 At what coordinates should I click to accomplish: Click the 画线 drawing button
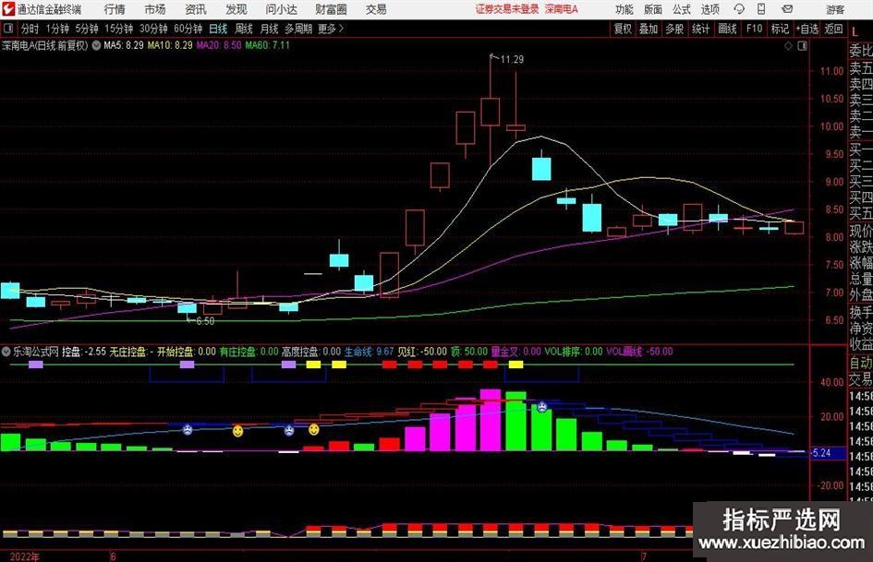pos(727,29)
